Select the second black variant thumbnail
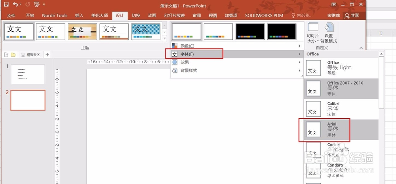The height and width of the screenshot is (184, 396). (x=282, y=32)
